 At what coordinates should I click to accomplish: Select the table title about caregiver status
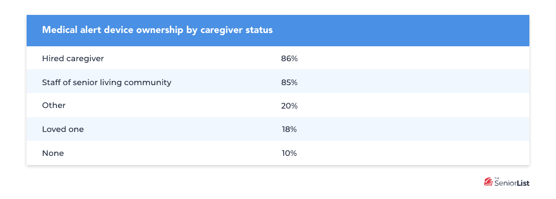point(157,30)
